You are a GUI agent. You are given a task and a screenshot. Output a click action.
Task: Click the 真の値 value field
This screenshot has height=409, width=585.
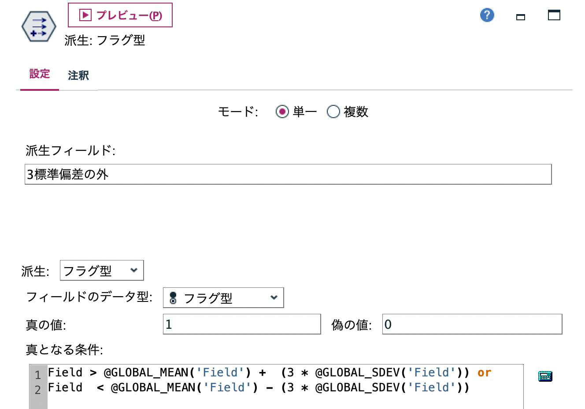[241, 324]
